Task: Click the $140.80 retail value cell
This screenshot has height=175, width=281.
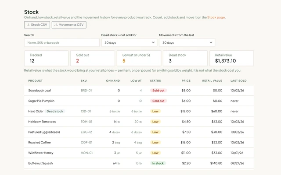Action: (216, 163)
